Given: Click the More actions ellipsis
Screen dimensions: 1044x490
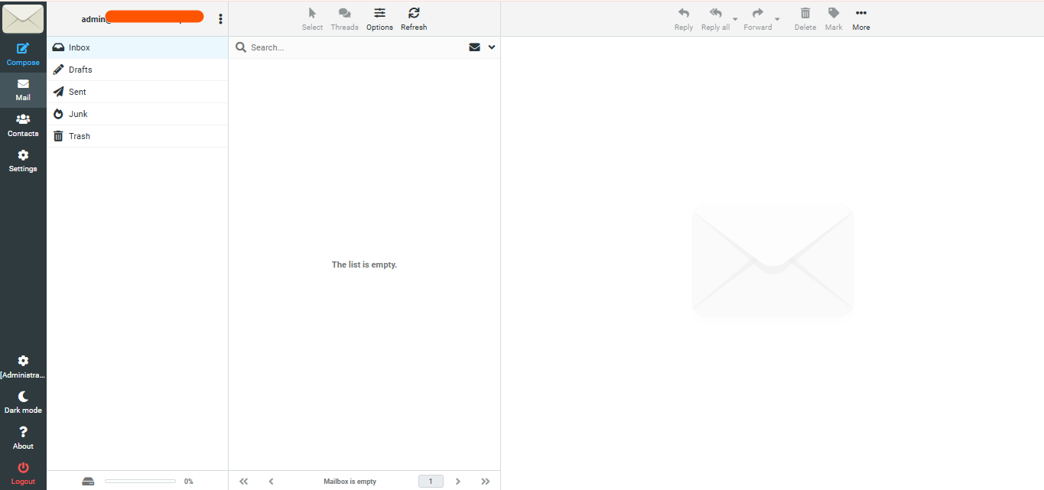Looking at the screenshot, I should [x=861, y=19].
